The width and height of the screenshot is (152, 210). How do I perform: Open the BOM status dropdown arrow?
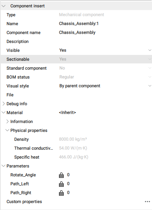point(150,77)
